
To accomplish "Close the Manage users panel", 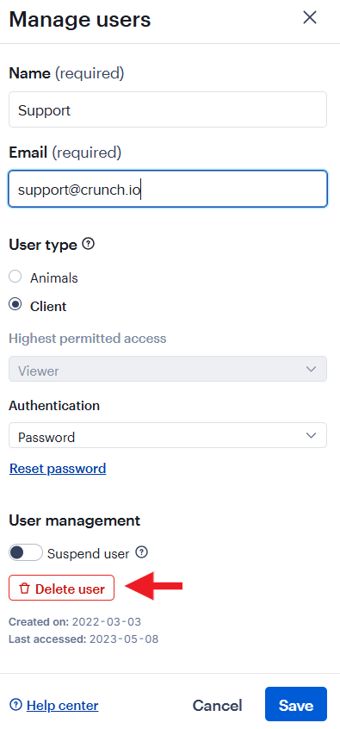I will (310, 18).
